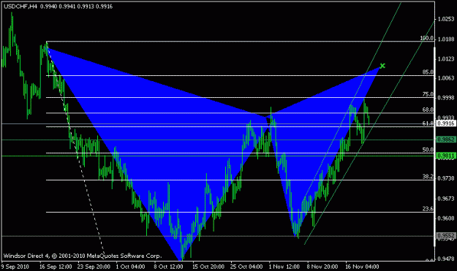The image size is (457, 271).
Task: Click the 16 Sep 12:00 time label
Action: [x=56, y=267]
